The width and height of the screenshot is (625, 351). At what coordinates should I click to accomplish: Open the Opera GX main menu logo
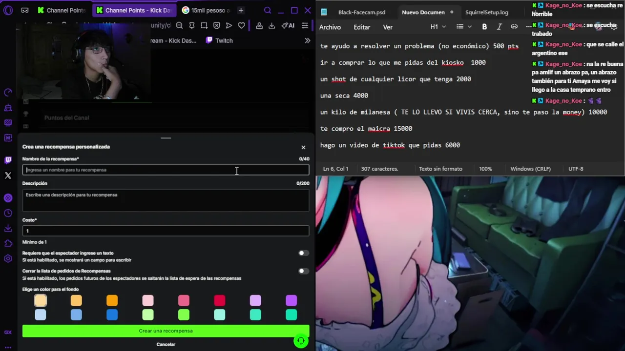pyautogui.click(x=8, y=10)
